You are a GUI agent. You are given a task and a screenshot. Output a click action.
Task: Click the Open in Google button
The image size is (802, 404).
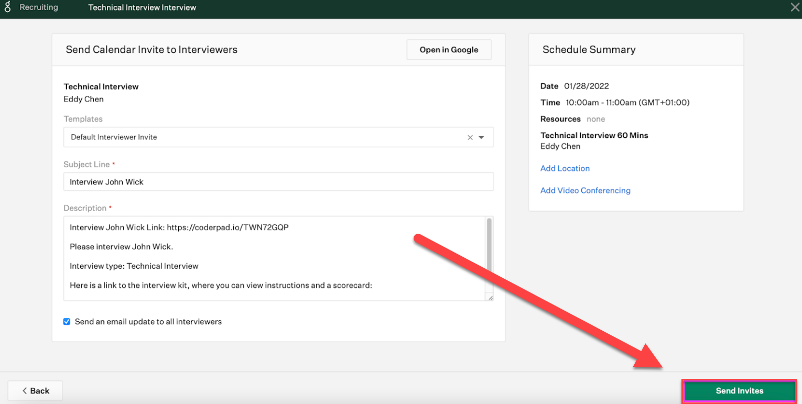click(x=449, y=50)
